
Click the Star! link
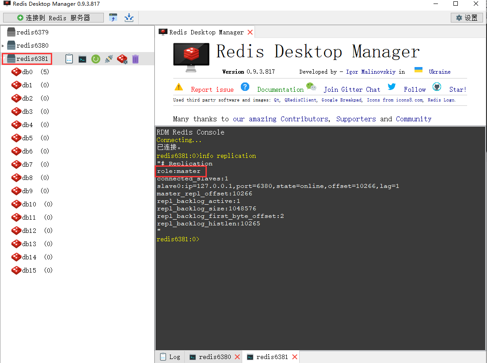(457, 90)
